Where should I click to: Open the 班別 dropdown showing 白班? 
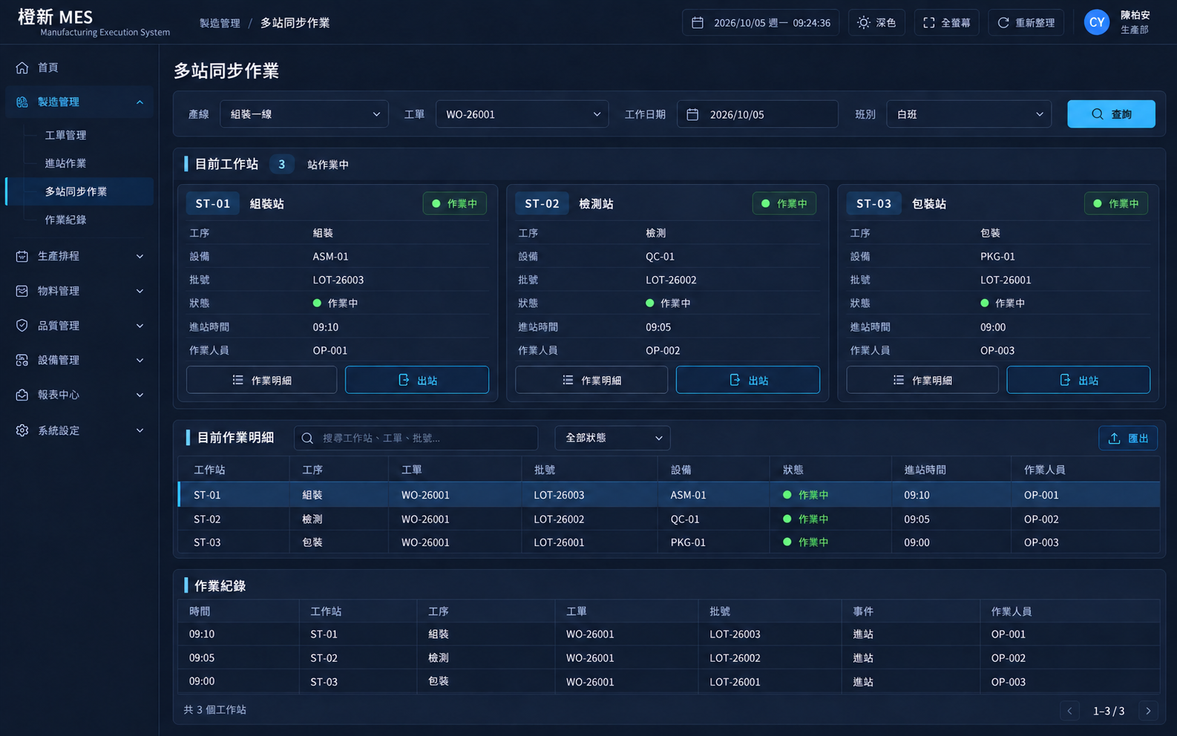(x=968, y=114)
